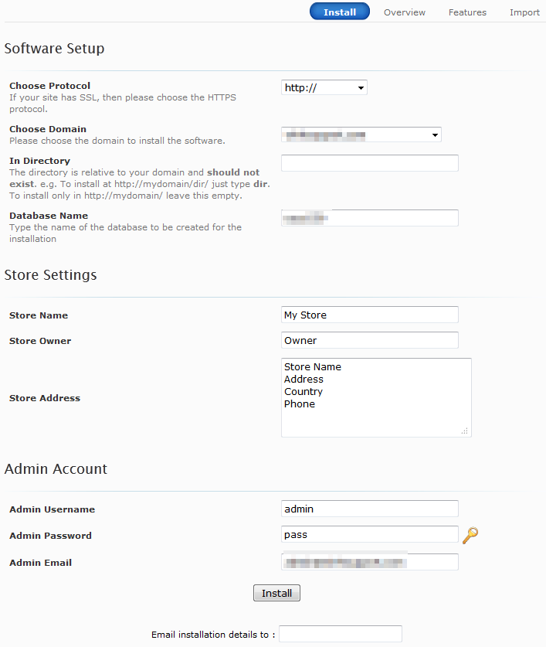Click the key icon beside Admin Password
Image resolution: width=546 pixels, height=647 pixels.
(470, 535)
